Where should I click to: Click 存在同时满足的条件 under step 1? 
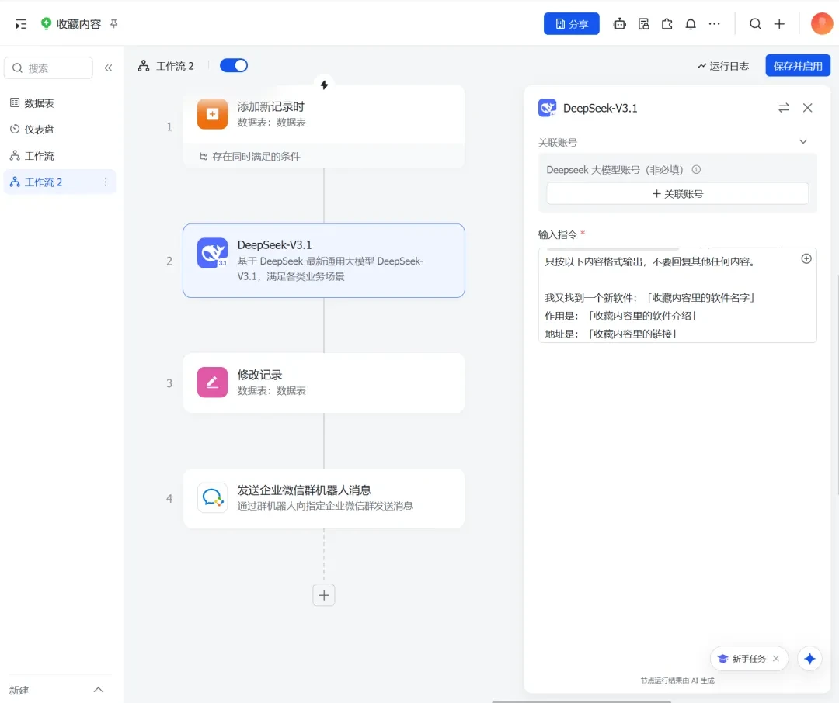tap(250, 156)
